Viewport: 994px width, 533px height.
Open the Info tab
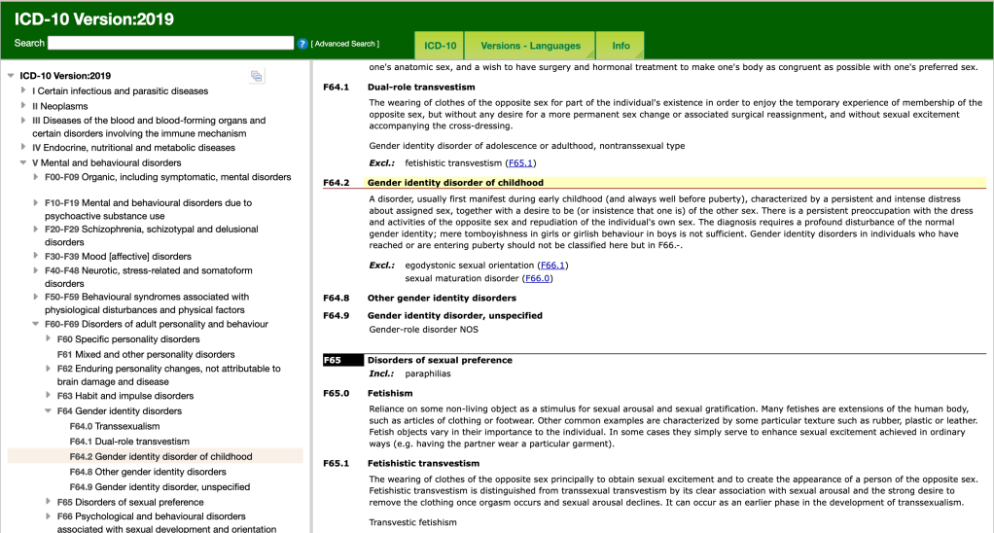(x=621, y=46)
